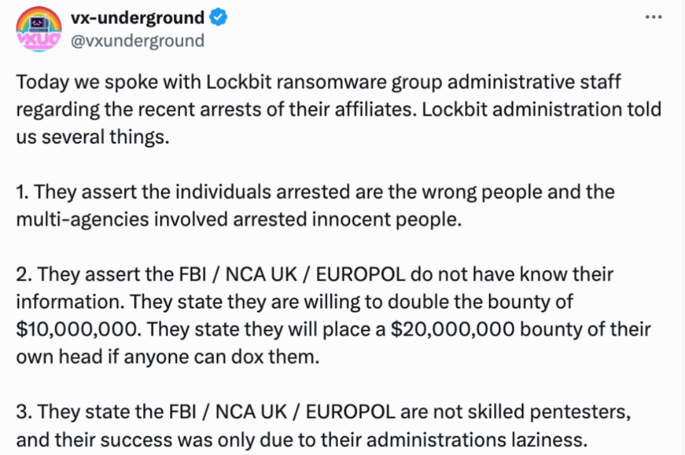The width and height of the screenshot is (685, 455).
Task: Open the @vxunderground handle link
Action: click(138, 41)
